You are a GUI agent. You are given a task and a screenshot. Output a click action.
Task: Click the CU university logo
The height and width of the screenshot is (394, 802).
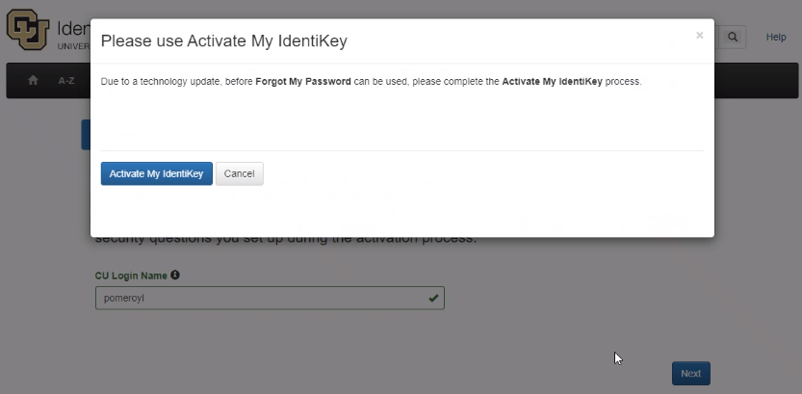pos(27,30)
